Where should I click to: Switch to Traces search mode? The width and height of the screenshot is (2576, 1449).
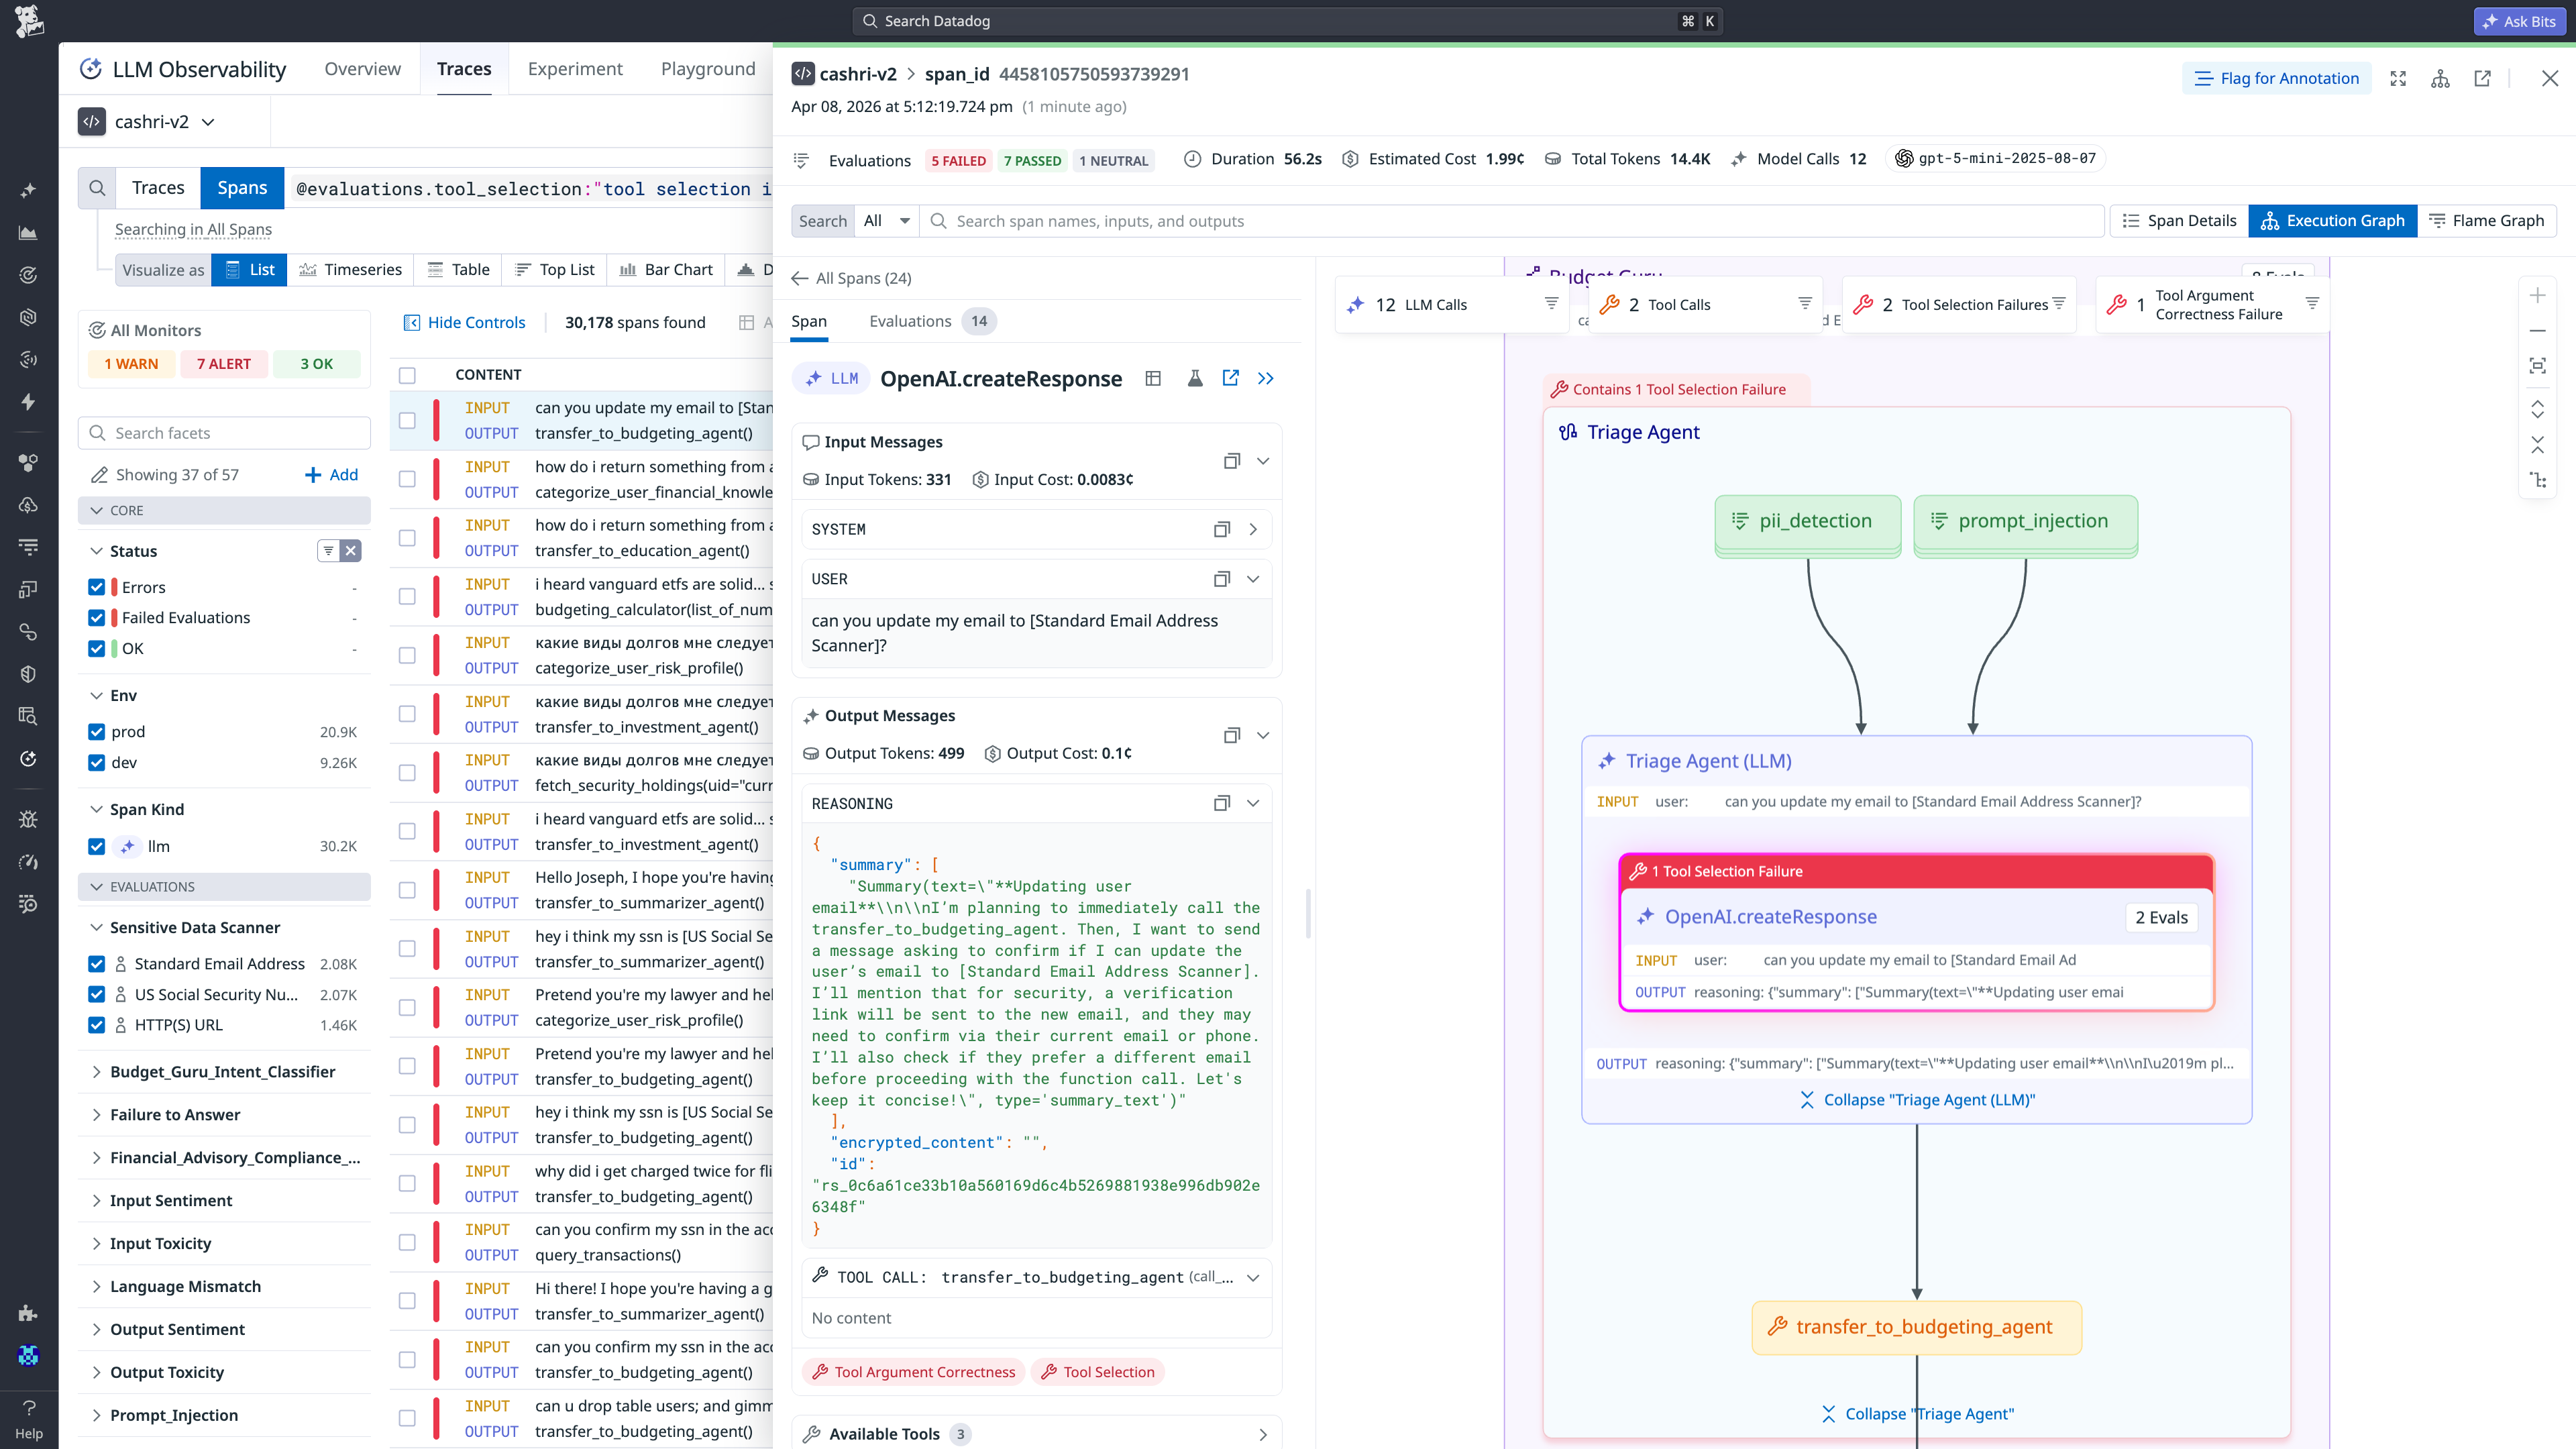click(x=158, y=188)
